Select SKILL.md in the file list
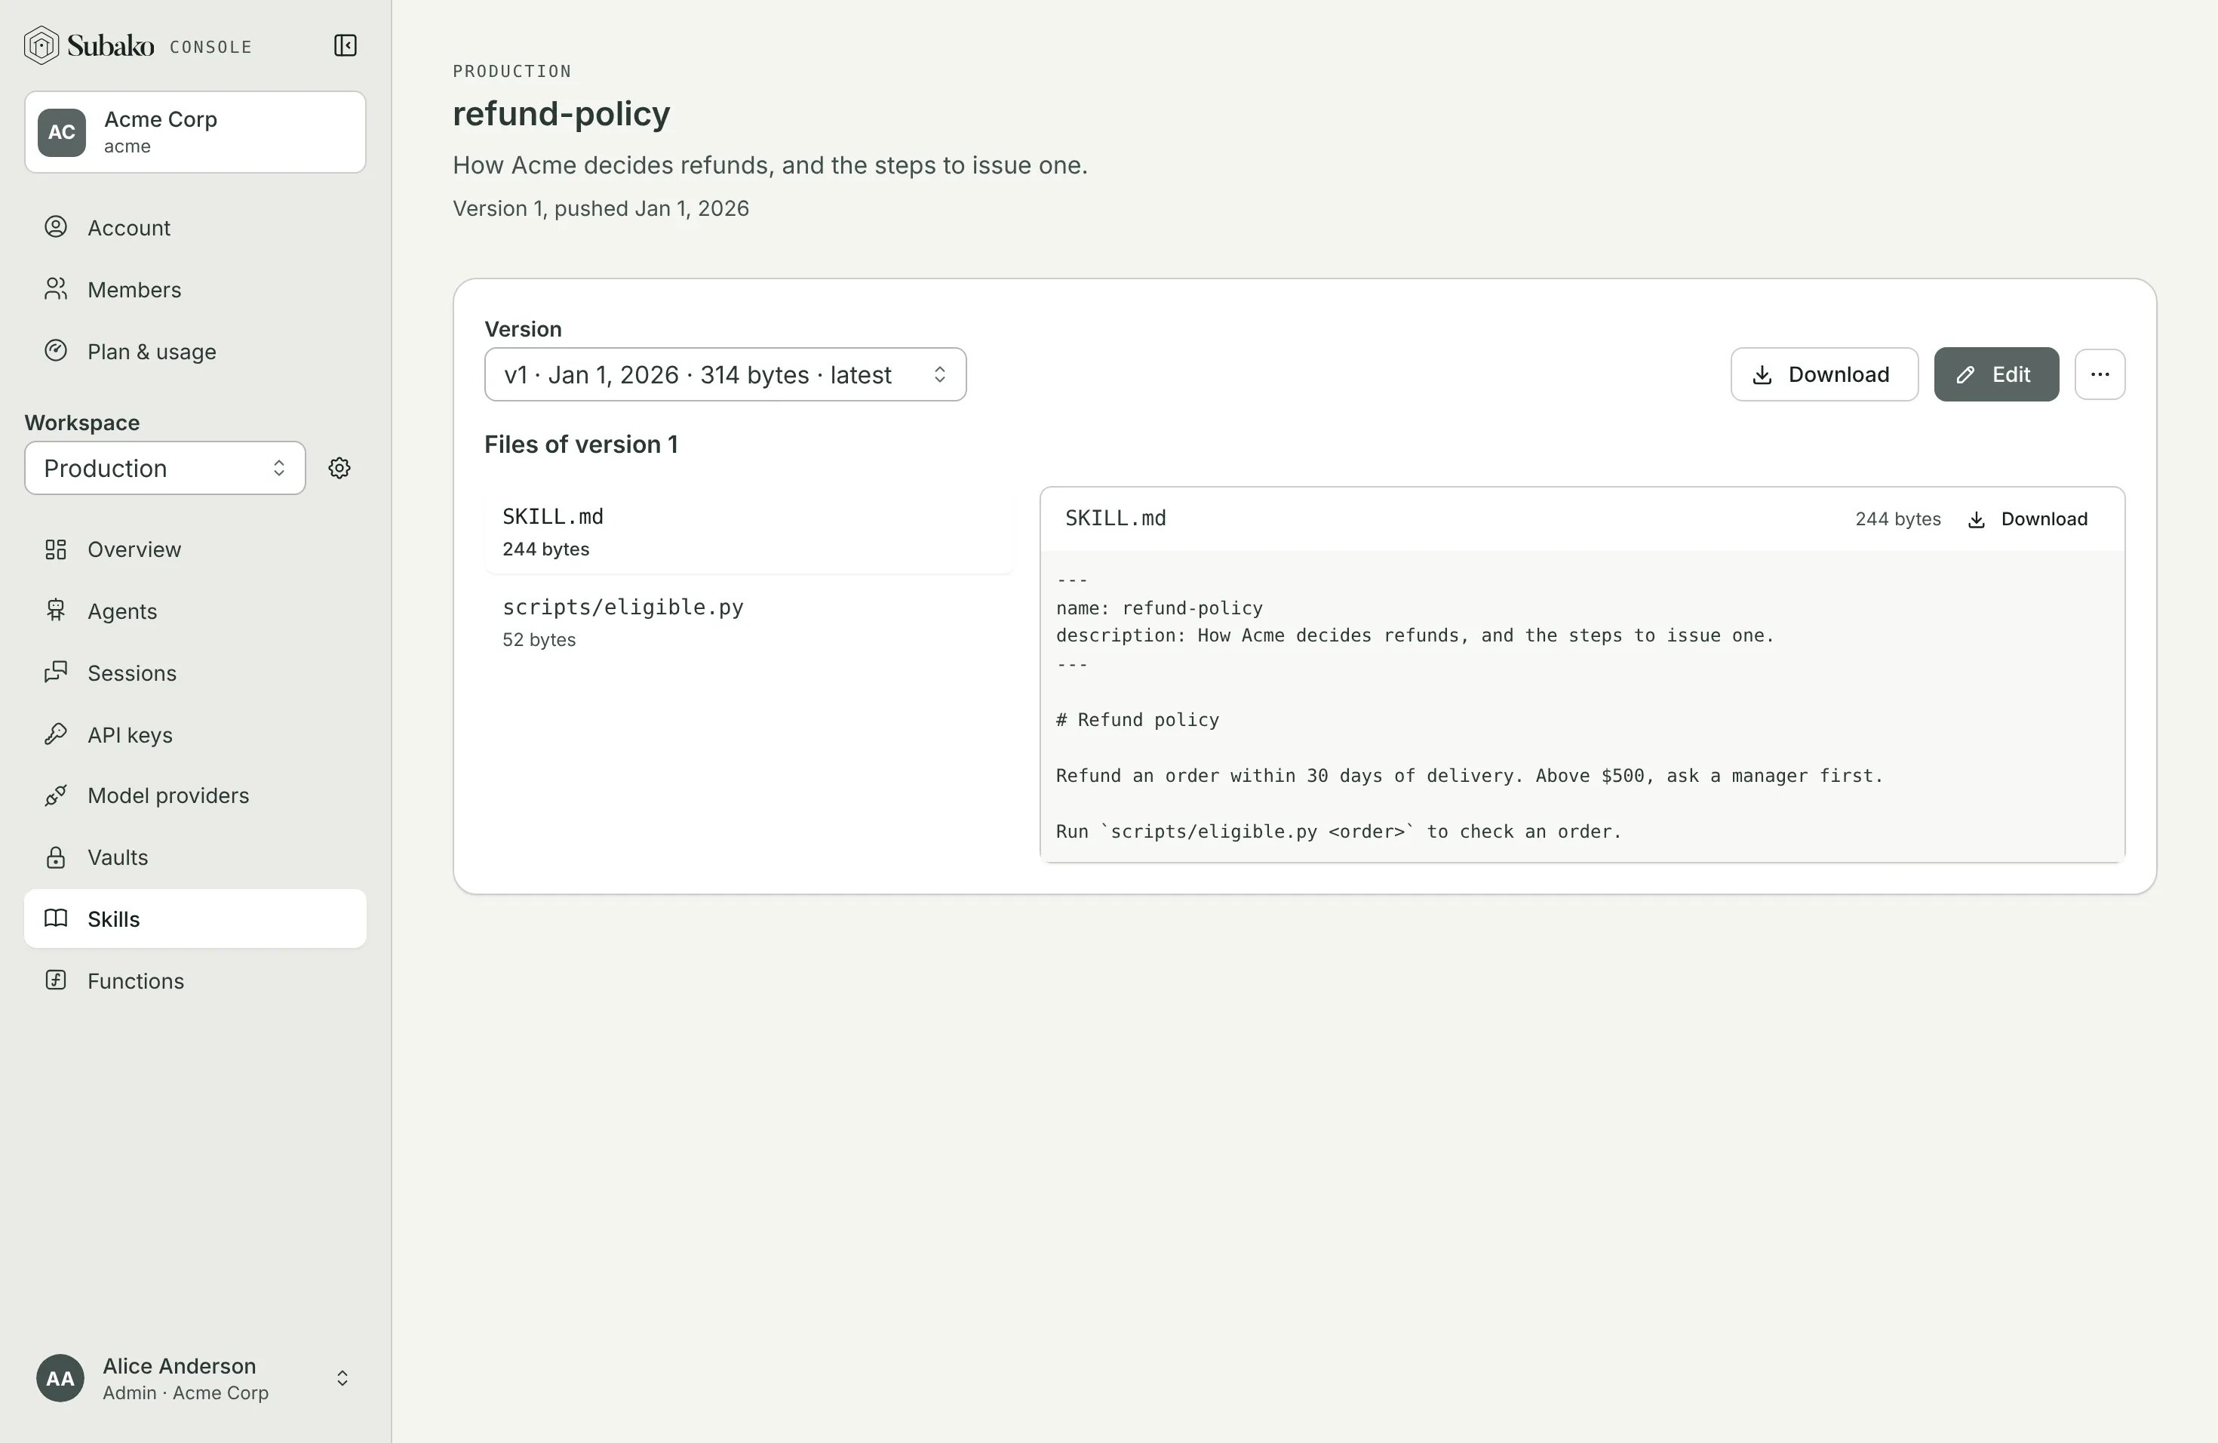 (748, 531)
